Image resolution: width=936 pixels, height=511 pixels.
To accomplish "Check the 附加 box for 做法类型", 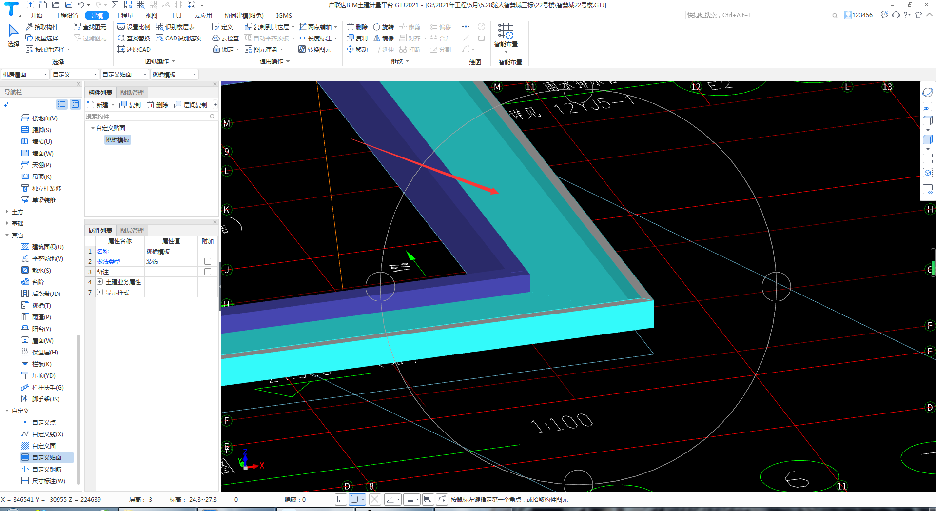I will click(x=208, y=261).
